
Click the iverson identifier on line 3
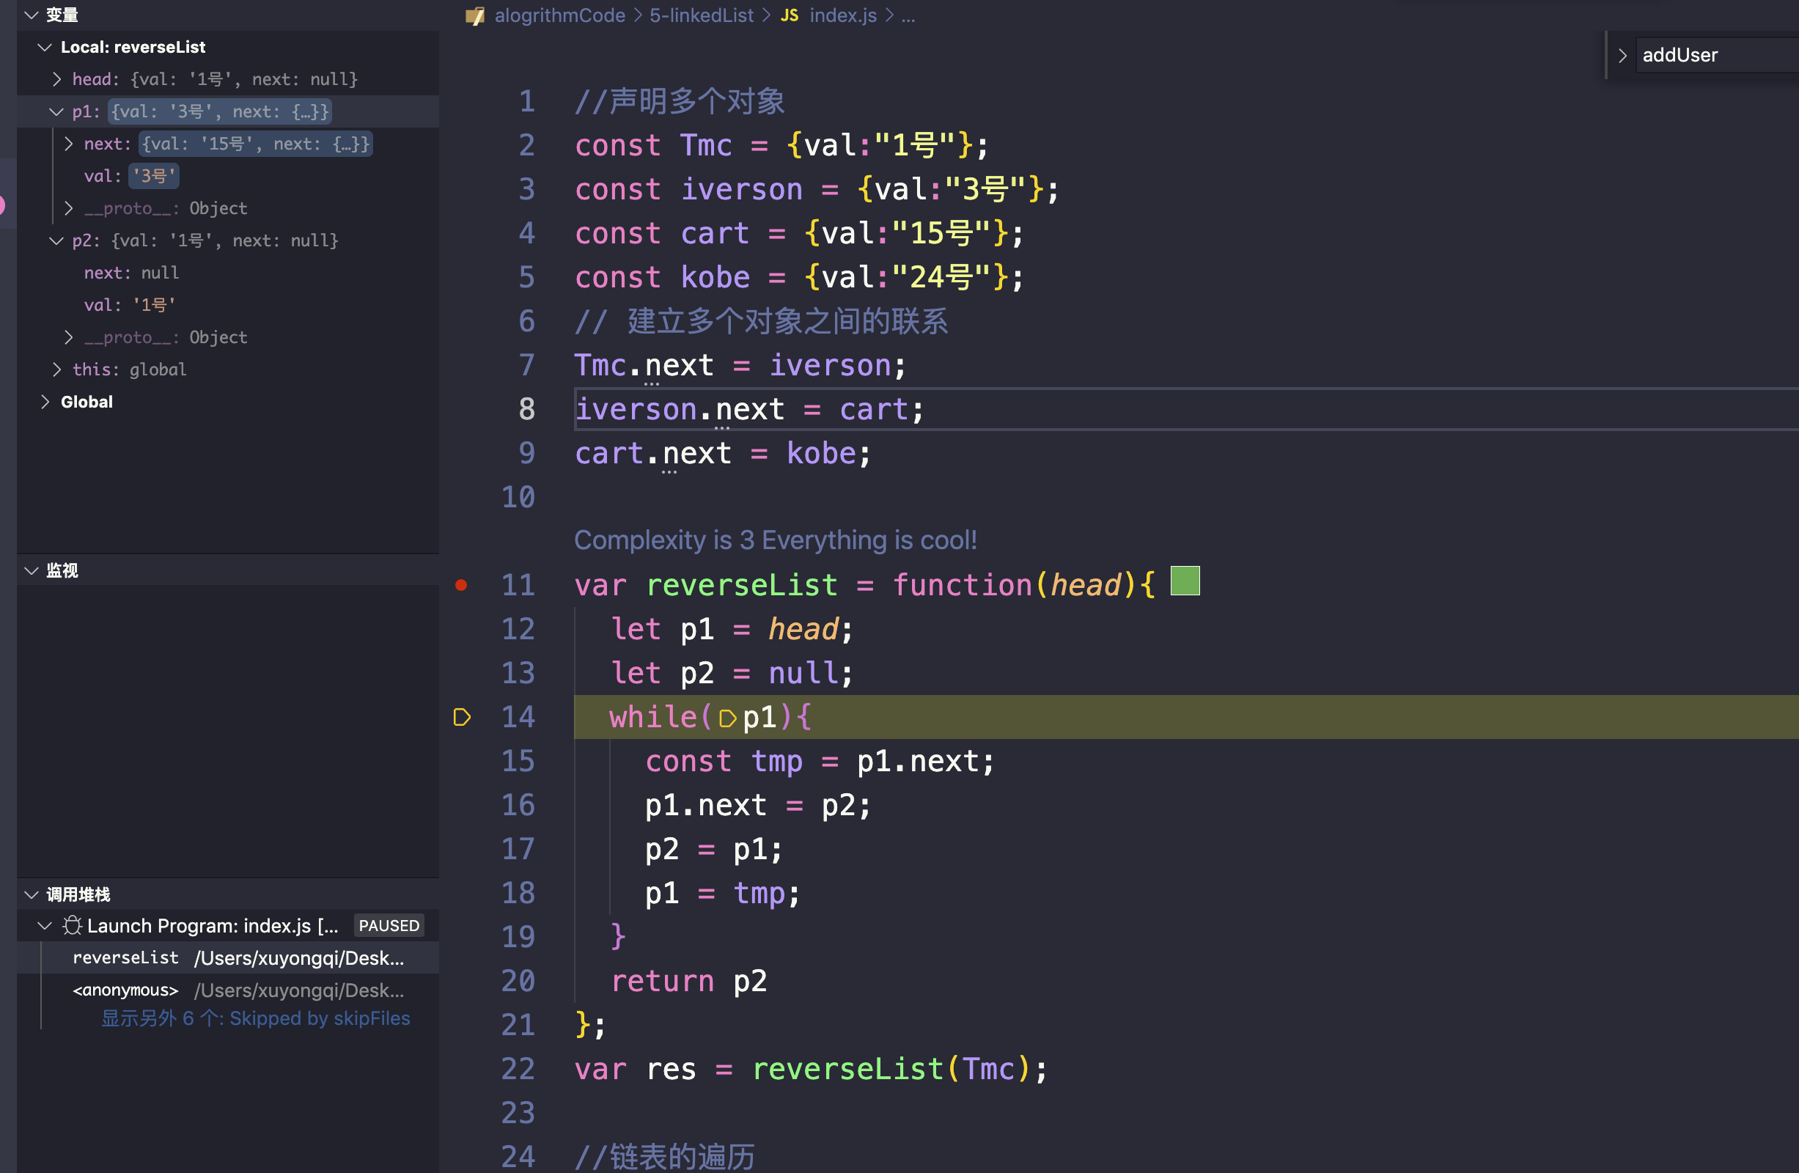(742, 190)
